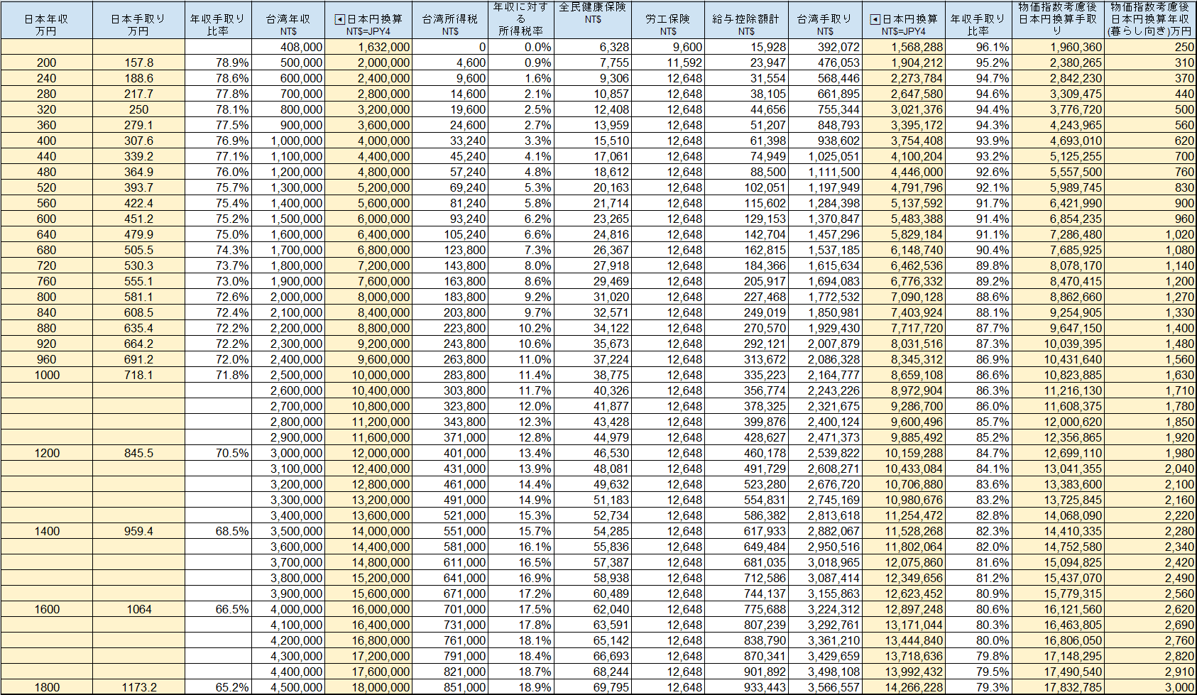Viewport: 1197px width, 695px height.
Task: Click the cell containing 307.6
Action: tap(138, 141)
